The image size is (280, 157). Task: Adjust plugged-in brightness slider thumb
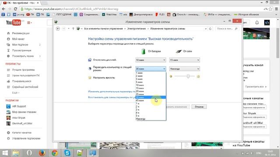pyautogui.click(x=188, y=76)
